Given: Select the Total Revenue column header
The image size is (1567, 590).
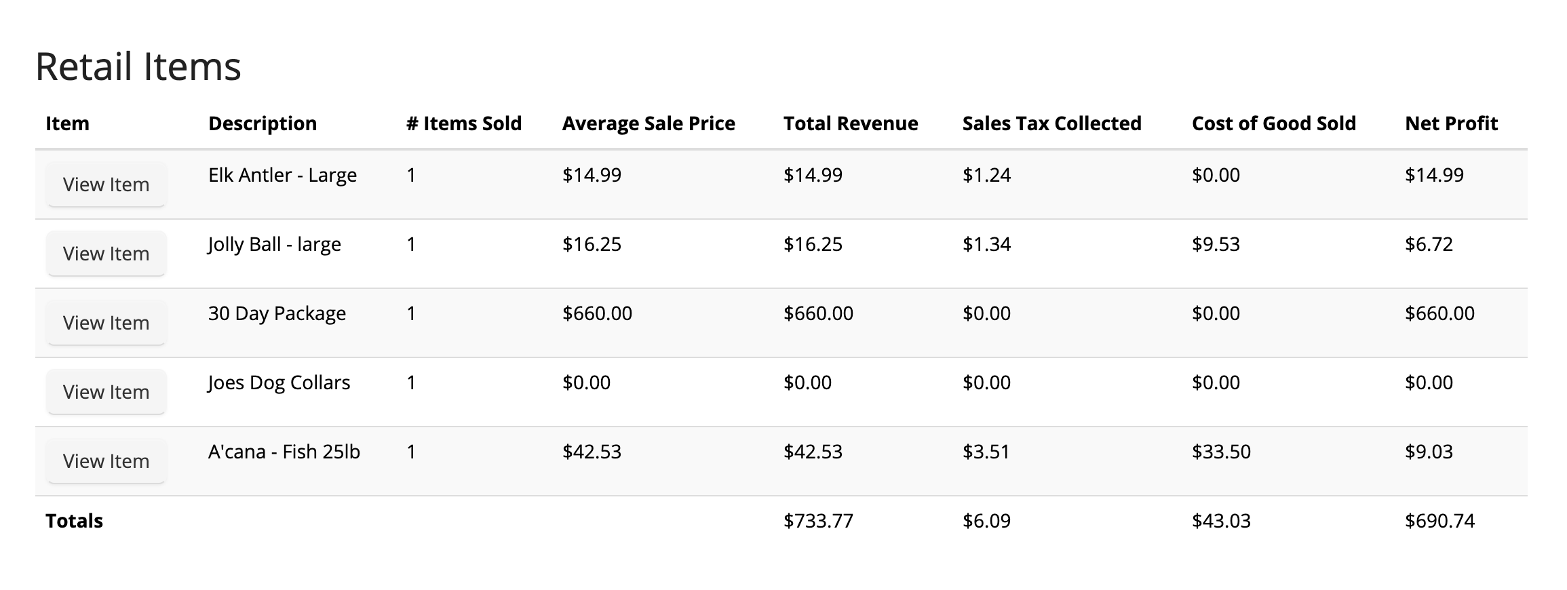Looking at the screenshot, I should (851, 123).
